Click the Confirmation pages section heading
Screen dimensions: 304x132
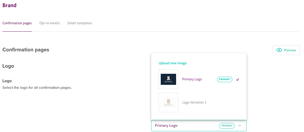(x=26, y=50)
